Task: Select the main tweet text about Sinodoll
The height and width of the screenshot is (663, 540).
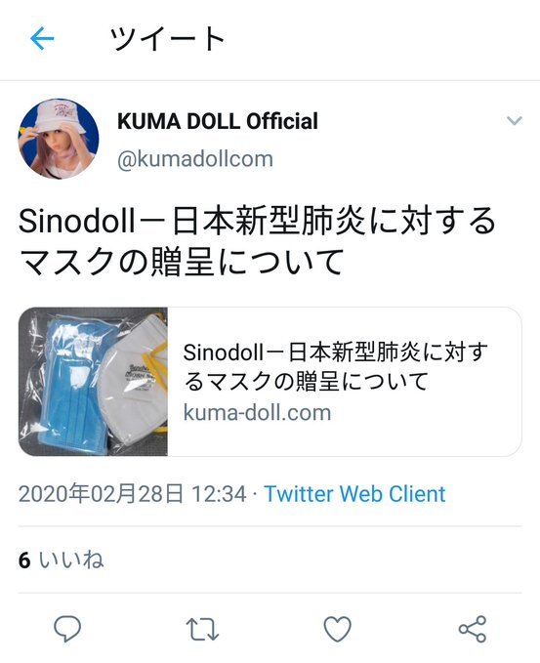Action: click(x=257, y=241)
